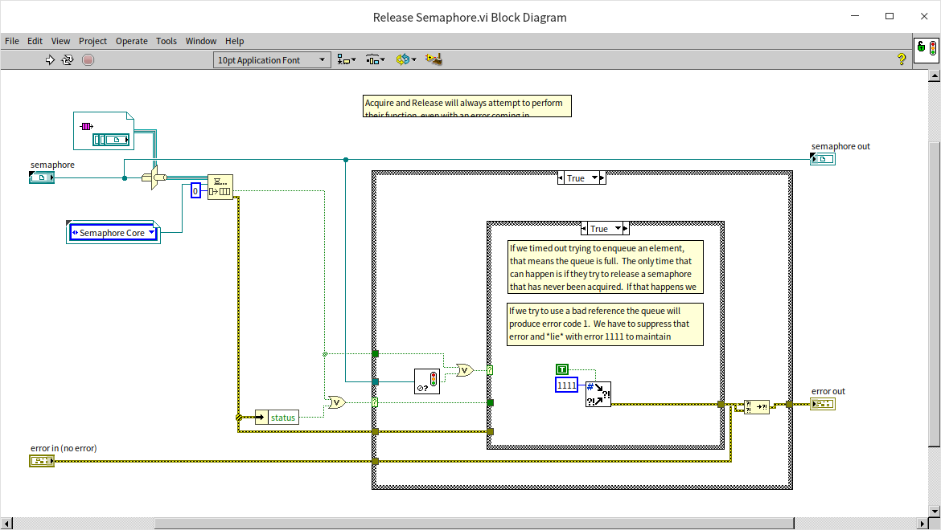Click the 1111 numeric constant field

567,385
